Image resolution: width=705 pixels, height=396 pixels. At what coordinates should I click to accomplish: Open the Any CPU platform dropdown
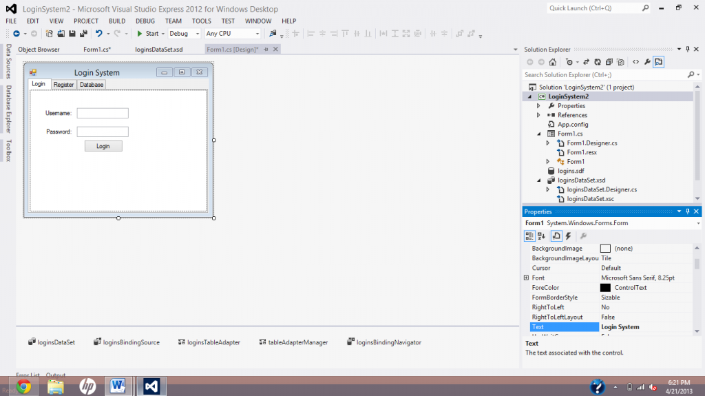pos(257,34)
